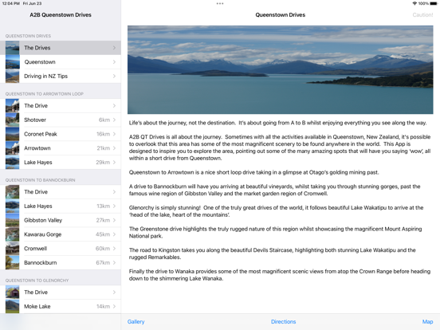Select The Drives list item
440x330 pixels.
[61, 48]
